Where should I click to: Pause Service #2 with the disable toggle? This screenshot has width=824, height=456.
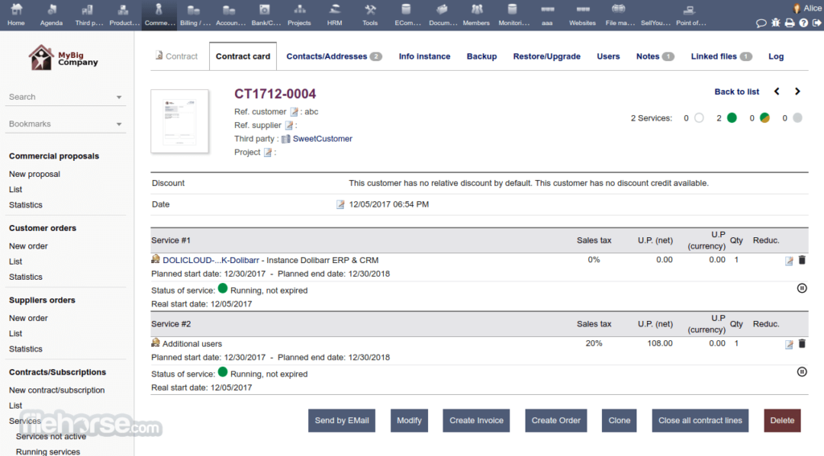pos(801,372)
